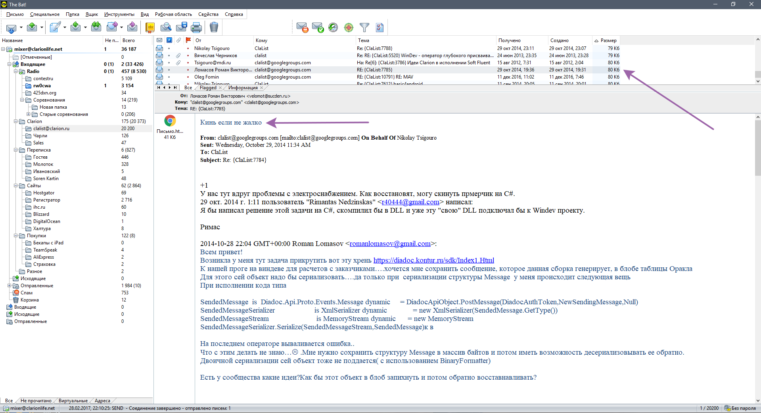Switch to the Flagged tab
The width and height of the screenshot is (761, 413).
208,88
